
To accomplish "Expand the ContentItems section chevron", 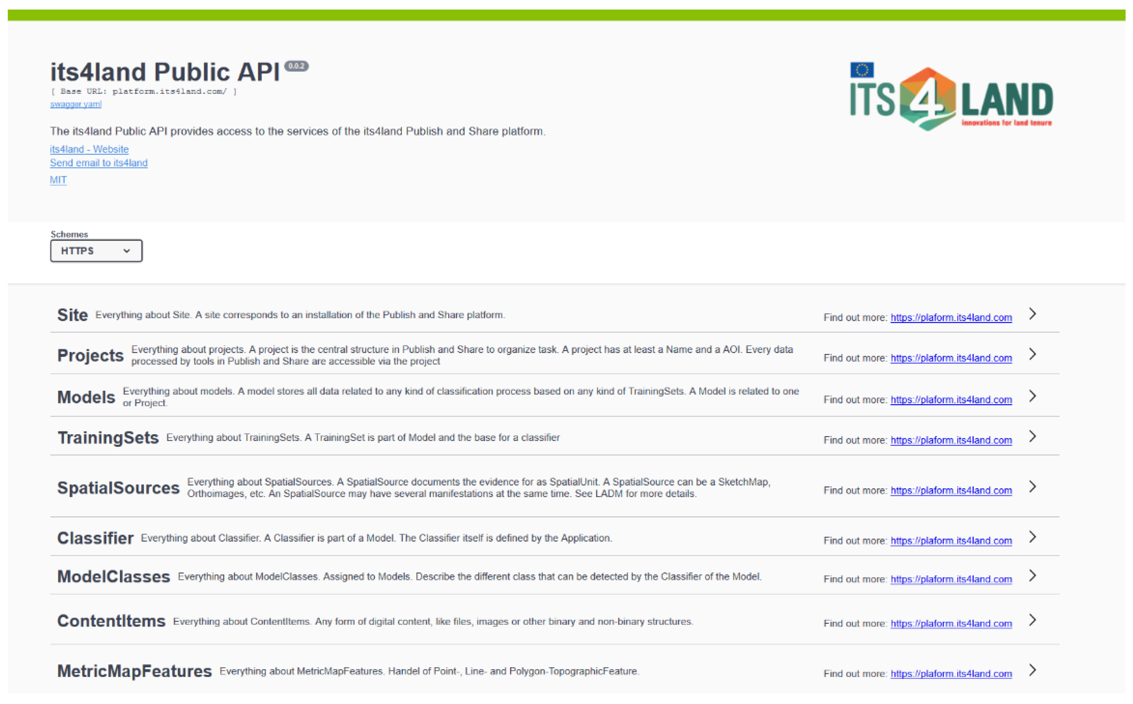I will pos(1033,621).
